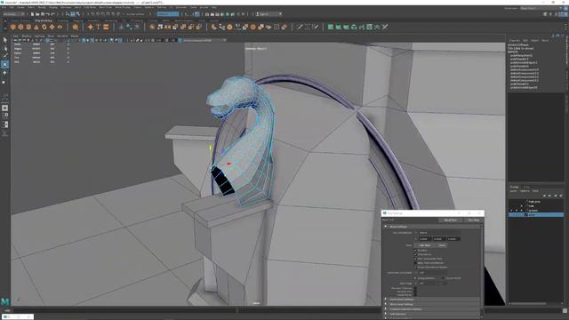
Task: Toggle the Tweak Mode checkbox
Action: pos(415,295)
